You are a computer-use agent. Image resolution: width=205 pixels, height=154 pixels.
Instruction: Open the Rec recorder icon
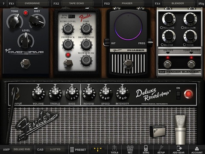point(130,149)
